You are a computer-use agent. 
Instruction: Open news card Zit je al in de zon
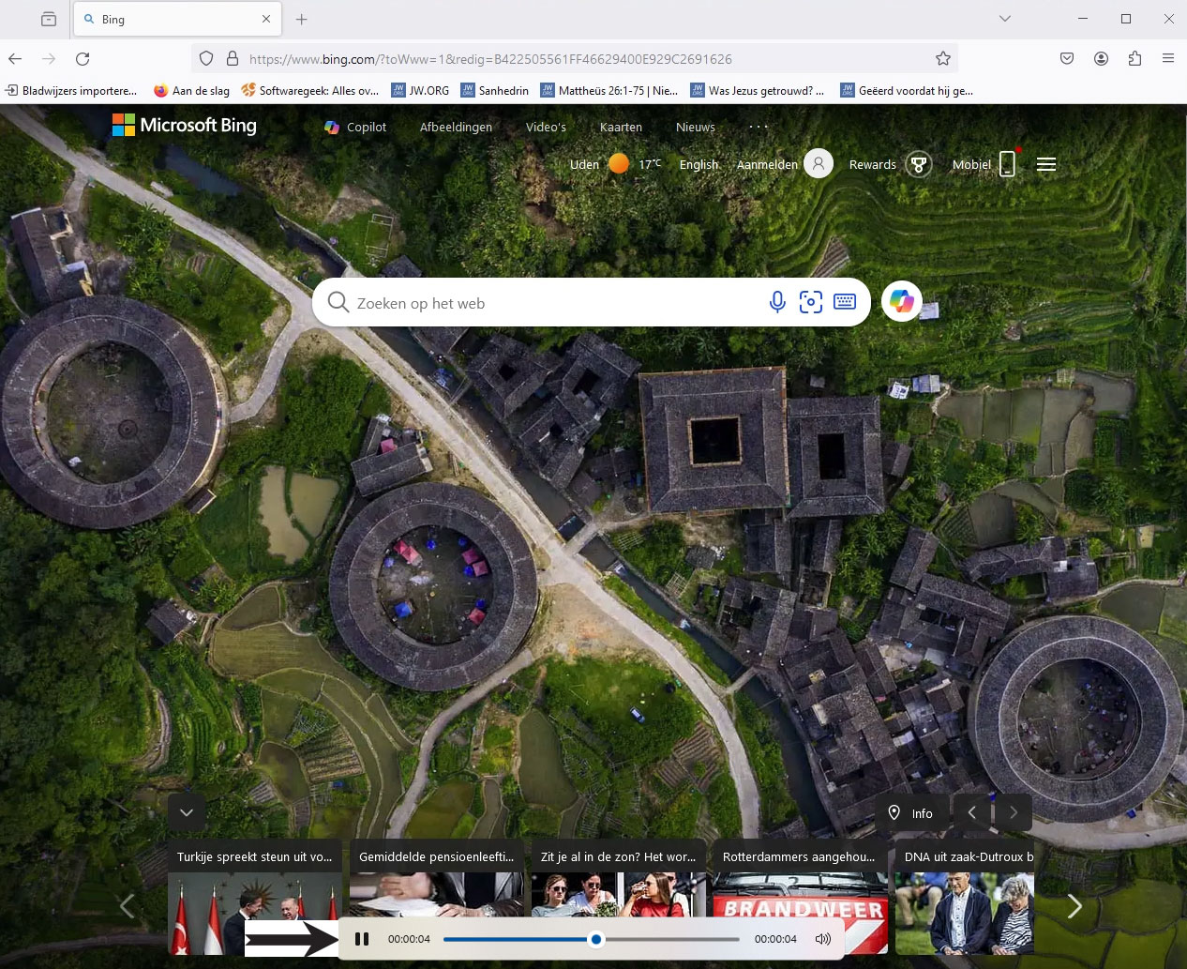[x=618, y=897]
